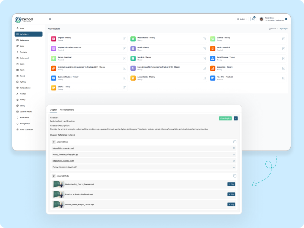304x228 pixels.
Task: Switch to the Announcement tab
Action: (67, 110)
